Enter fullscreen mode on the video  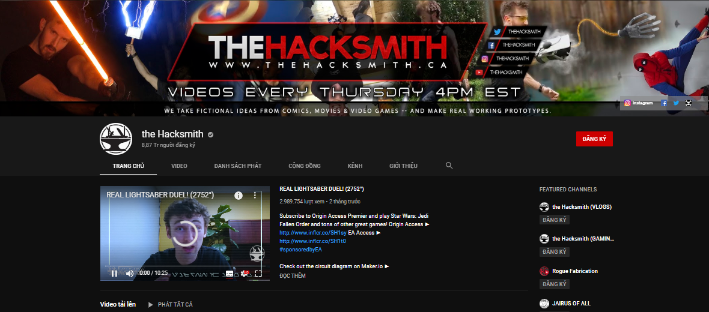coord(258,274)
